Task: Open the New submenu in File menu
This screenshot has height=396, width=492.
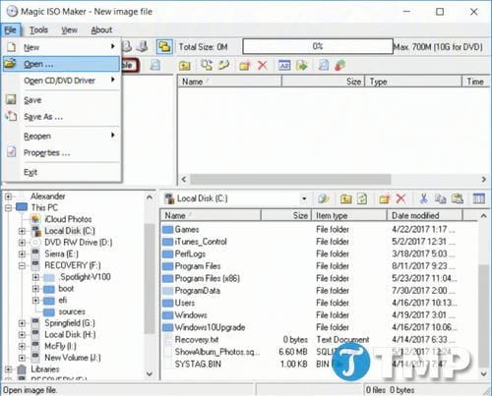Action: point(61,47)
